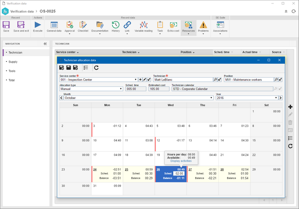
Task: Select Supply in the navigation
Action: (x=26, y=62)
